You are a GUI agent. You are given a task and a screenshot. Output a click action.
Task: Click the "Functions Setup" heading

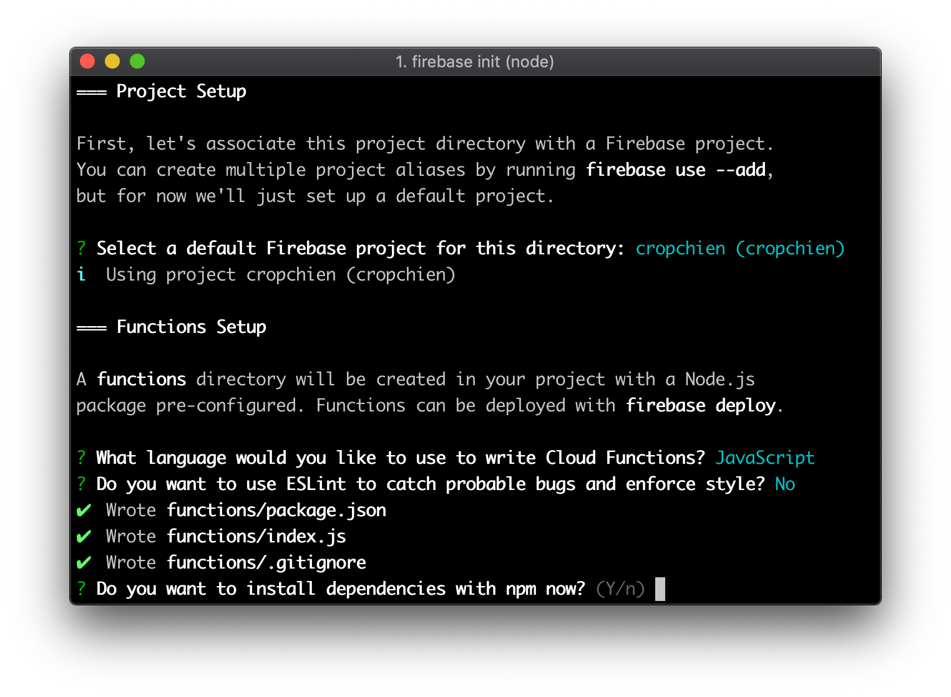pyautogui.click(x=191, y=327)
